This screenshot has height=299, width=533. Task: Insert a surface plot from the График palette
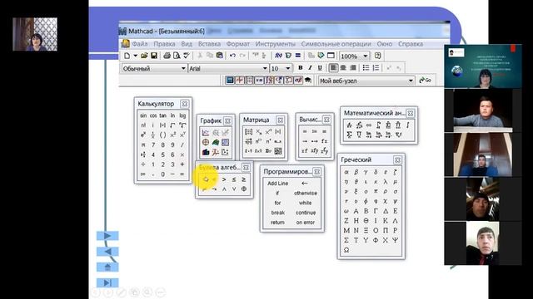click(x=216, y=142)
